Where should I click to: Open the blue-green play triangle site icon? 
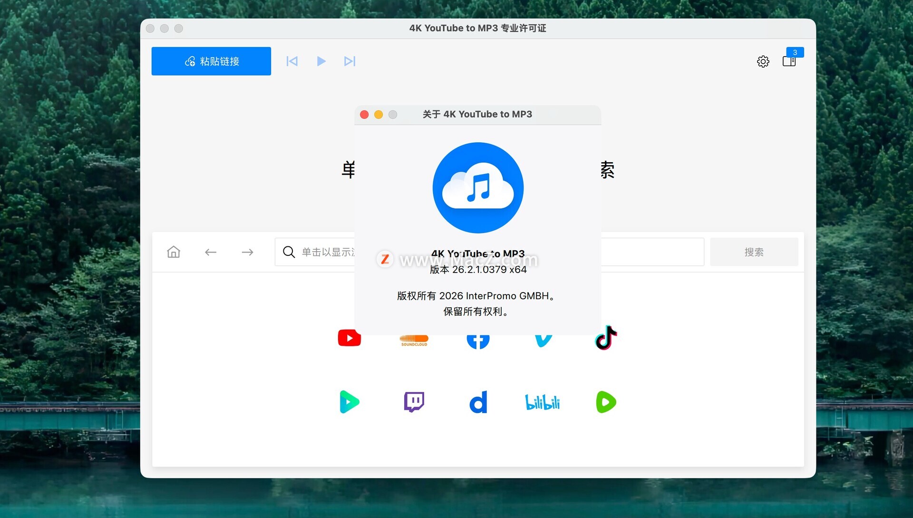click(350, 402)
